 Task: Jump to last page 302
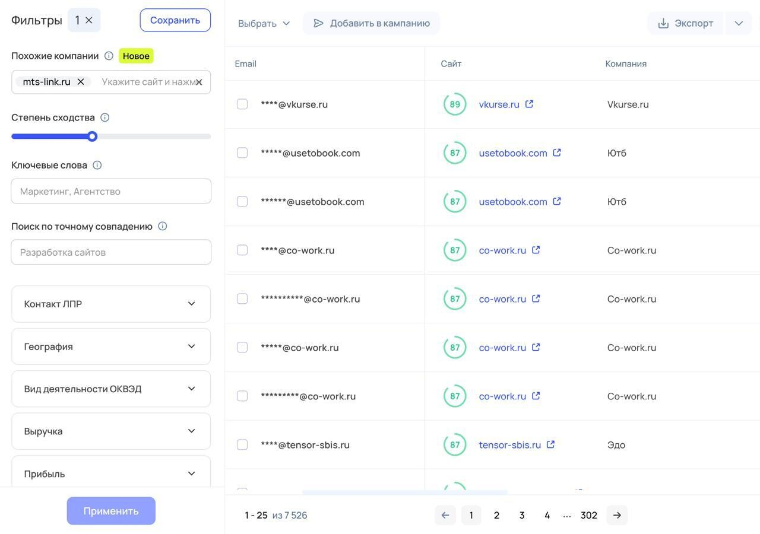[588, 515]
